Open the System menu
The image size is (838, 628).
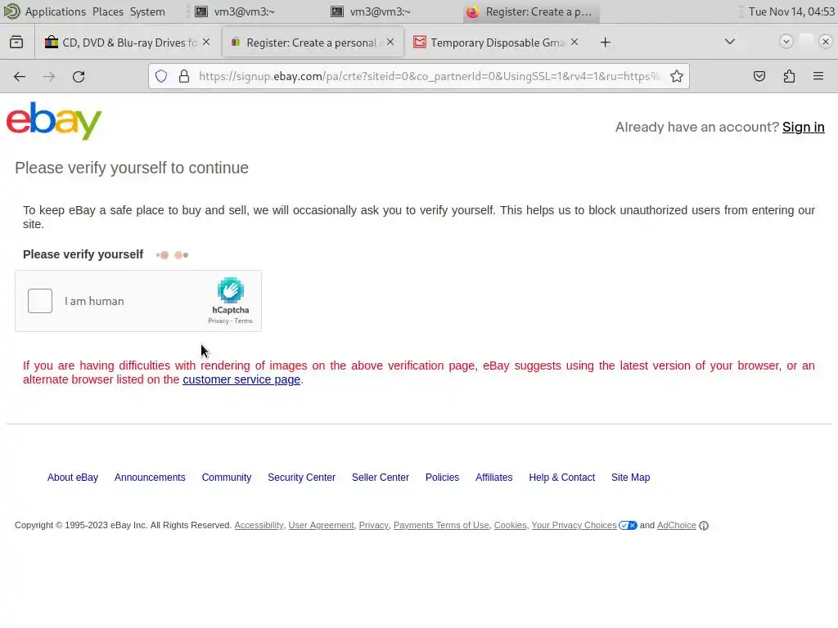(147, 11)
